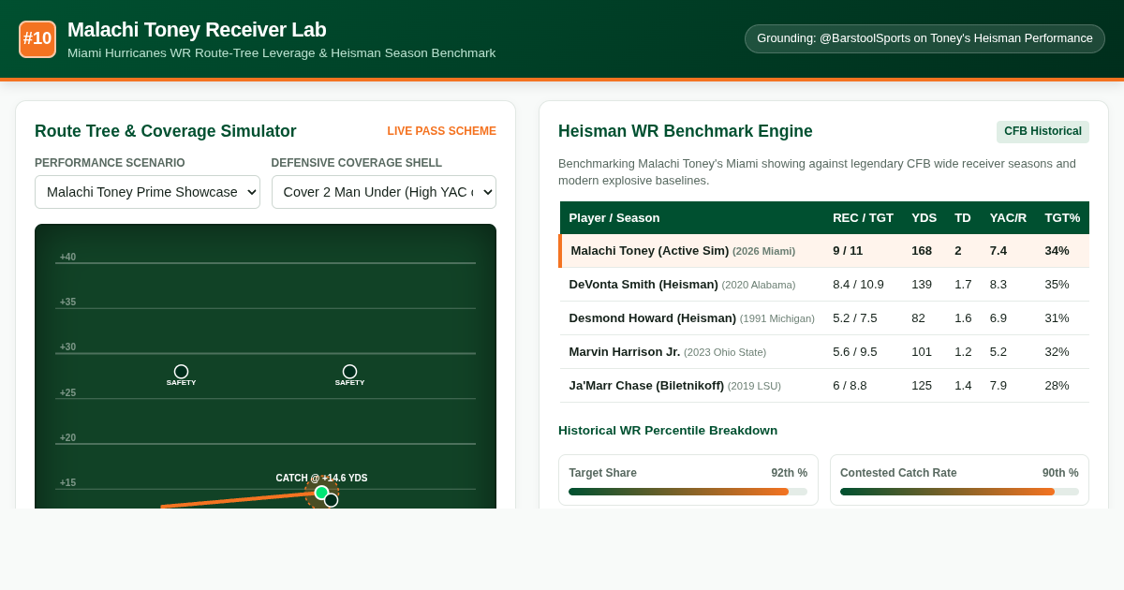Click the +20 yard line marker
This screenshot has width=1124, height=590.
[67, 437]
